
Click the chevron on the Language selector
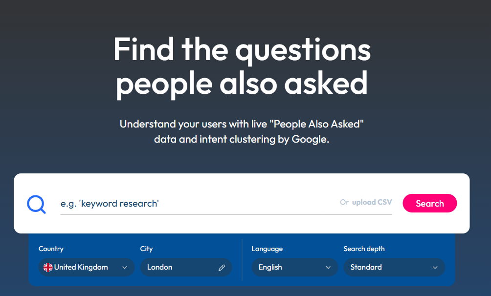pos(329,267)
